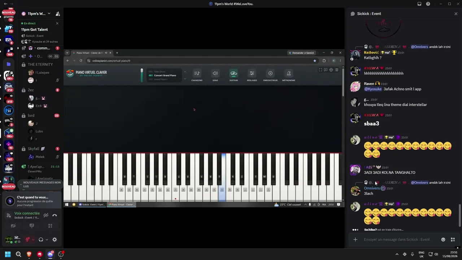Viewport: 462px width, 260px height.
Task: Open browser extensions puzzle icon
Action: (x=324, y=61)
